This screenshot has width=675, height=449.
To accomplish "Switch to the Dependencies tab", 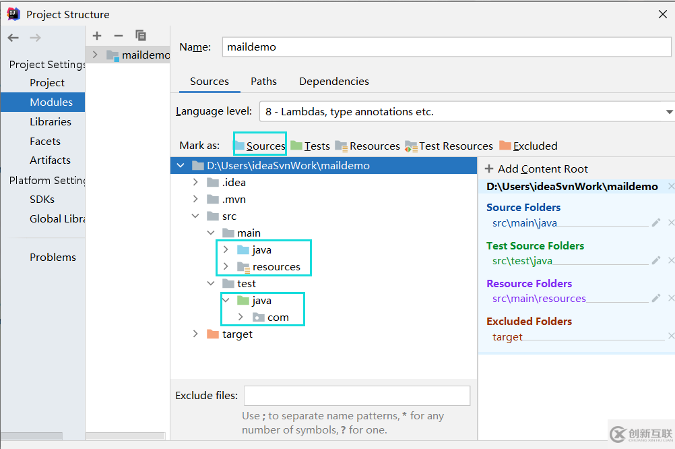I will [x=334, y=81].
